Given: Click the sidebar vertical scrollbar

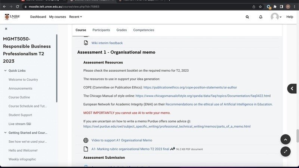Looking at the screenshot, I should (57, 68).
